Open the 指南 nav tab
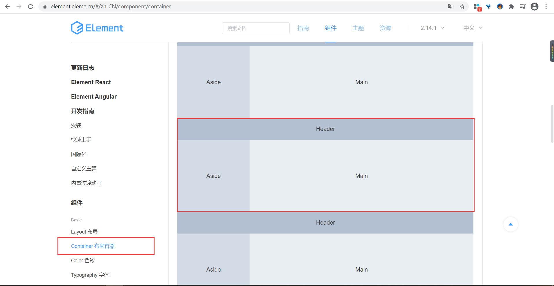This screenshot has height=286, width=554. tap(303, 28)
